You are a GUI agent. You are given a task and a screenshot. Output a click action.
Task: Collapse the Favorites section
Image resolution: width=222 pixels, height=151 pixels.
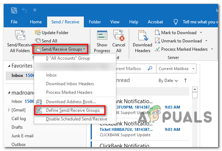8,67
